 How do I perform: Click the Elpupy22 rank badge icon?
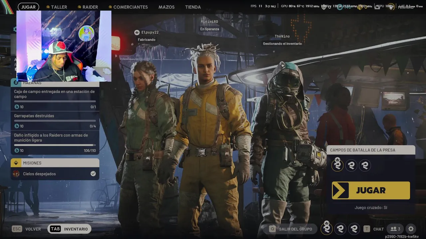(137, 32)
